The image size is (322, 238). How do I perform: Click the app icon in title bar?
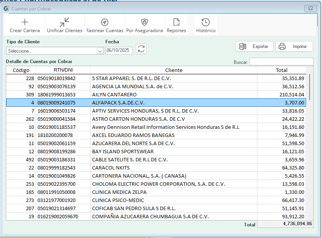(7, 8)
